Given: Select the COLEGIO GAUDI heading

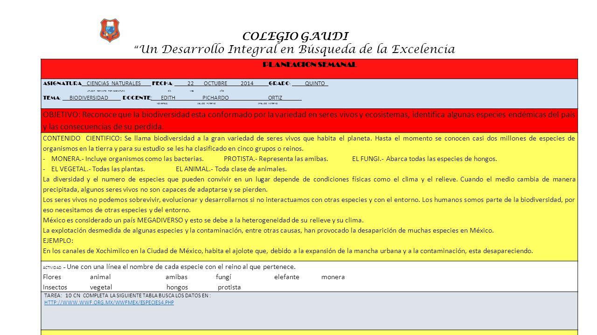Looking at the screenshot, I should pos(296,36).
